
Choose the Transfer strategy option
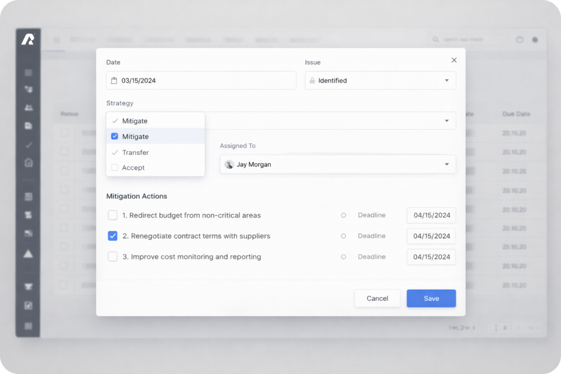(155, 152)
